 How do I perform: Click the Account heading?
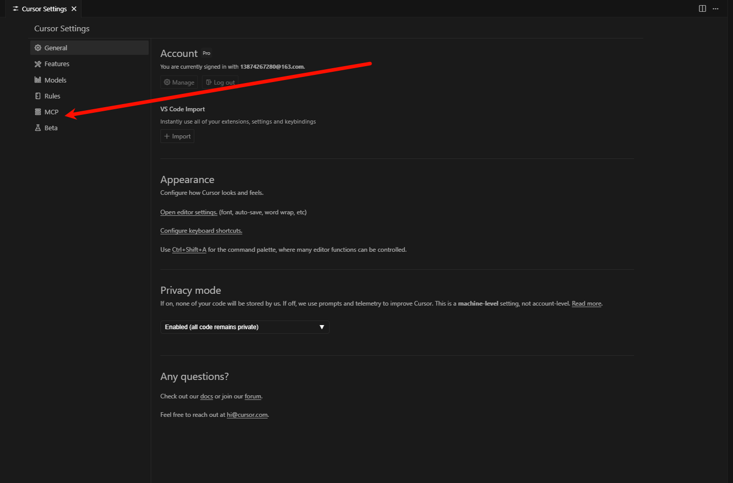(x=179, y=53)
